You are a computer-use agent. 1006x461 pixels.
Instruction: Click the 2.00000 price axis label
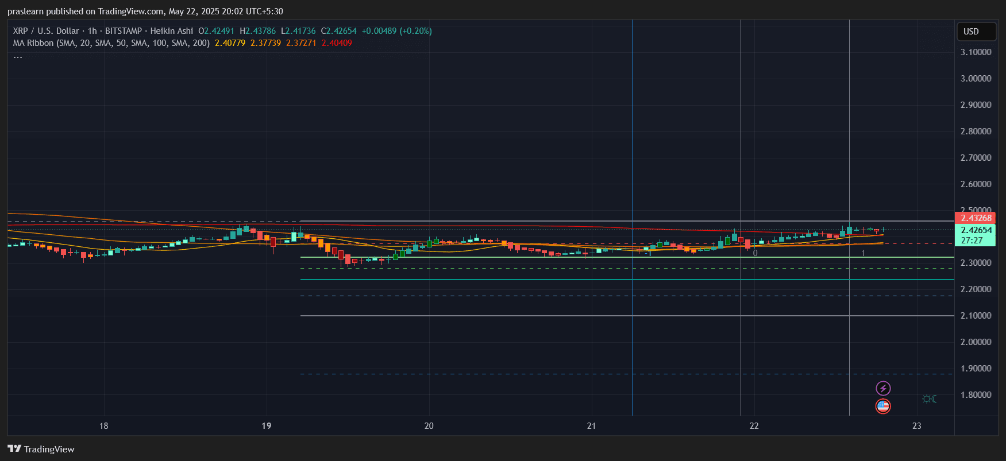click(976, 342)
